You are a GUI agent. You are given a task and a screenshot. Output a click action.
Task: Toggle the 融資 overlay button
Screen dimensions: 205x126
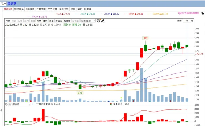click(x=33, y=21)
